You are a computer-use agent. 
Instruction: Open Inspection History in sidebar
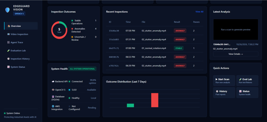tap(21, 59)
